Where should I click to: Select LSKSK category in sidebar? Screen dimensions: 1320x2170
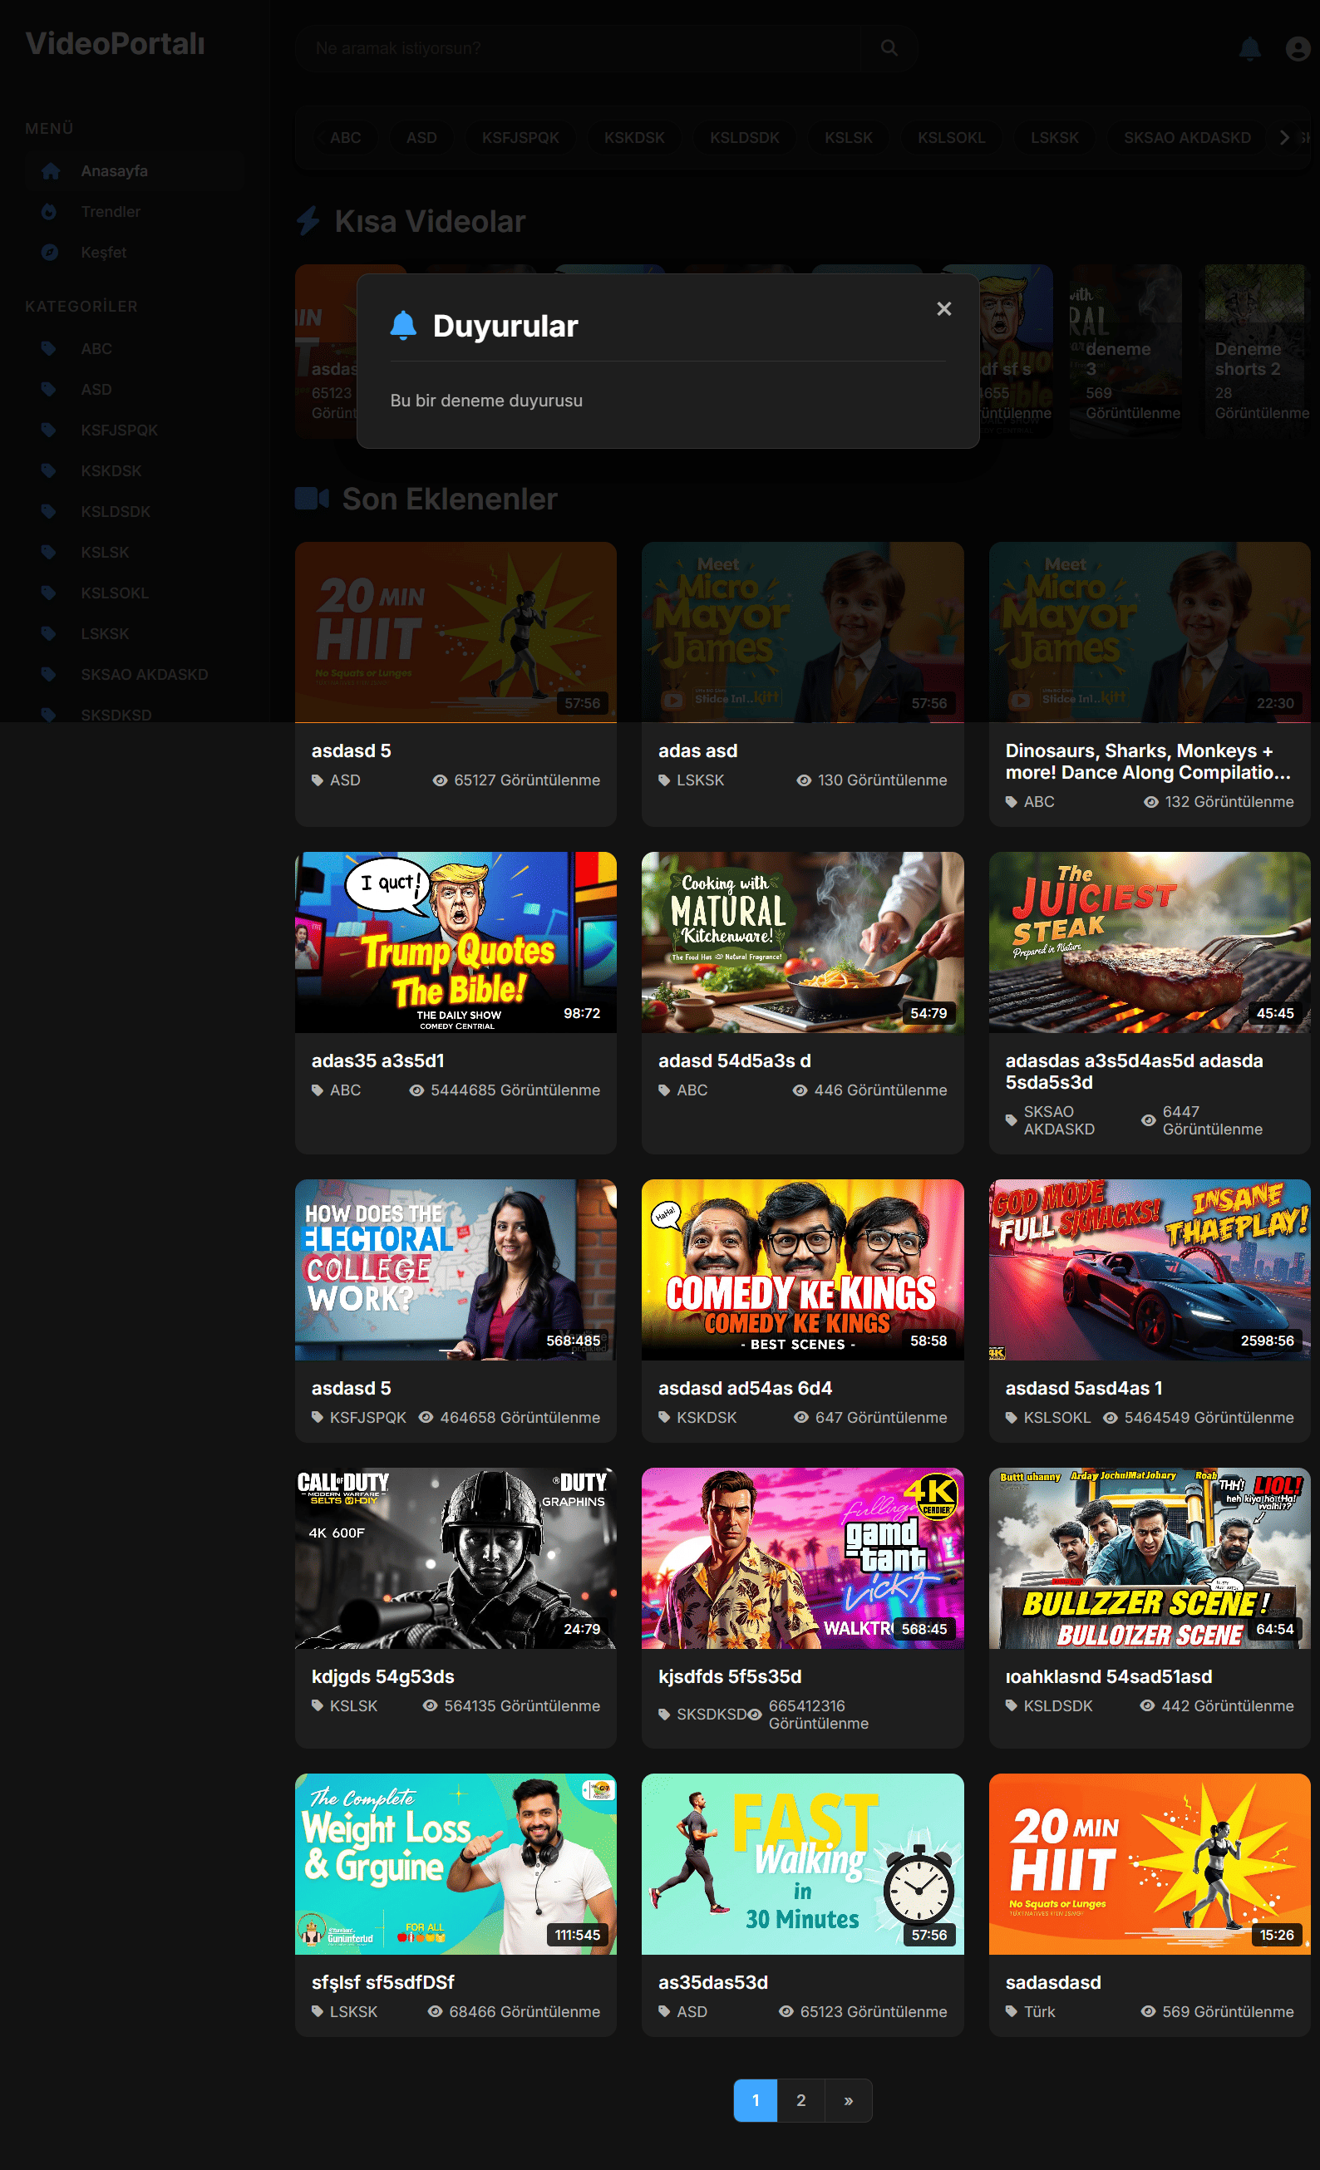point(135,633)
